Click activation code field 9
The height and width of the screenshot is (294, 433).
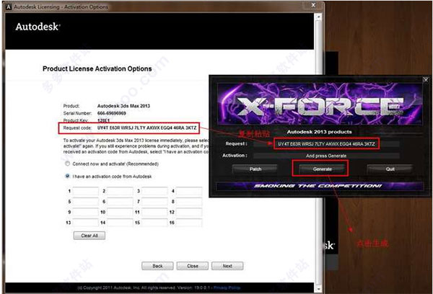pyautogui.click(x=86, y=212)
